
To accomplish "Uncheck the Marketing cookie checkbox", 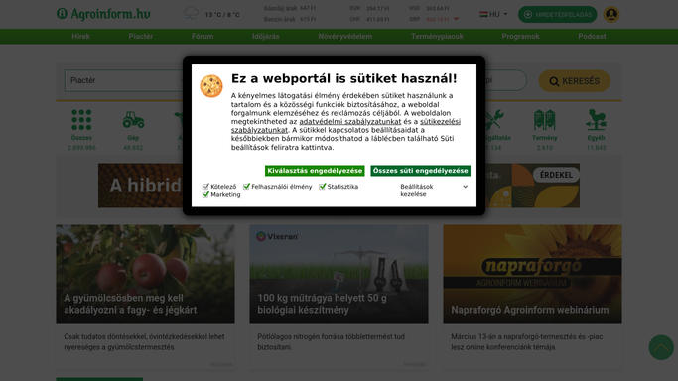I will point(205,194).
